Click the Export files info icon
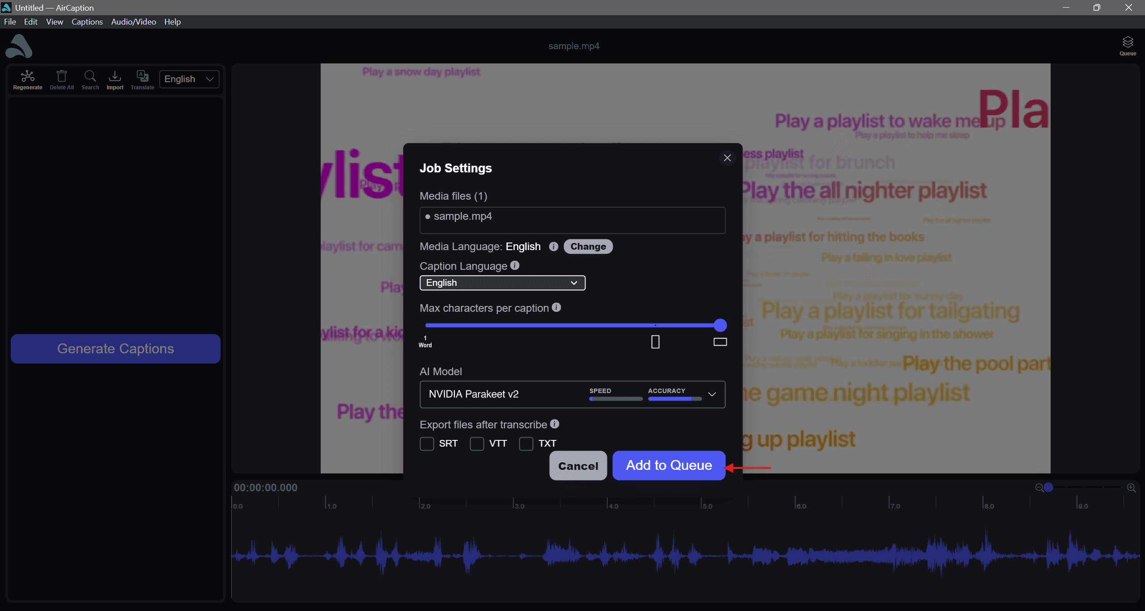The image size is (1145, 611). tap(555, 424)
